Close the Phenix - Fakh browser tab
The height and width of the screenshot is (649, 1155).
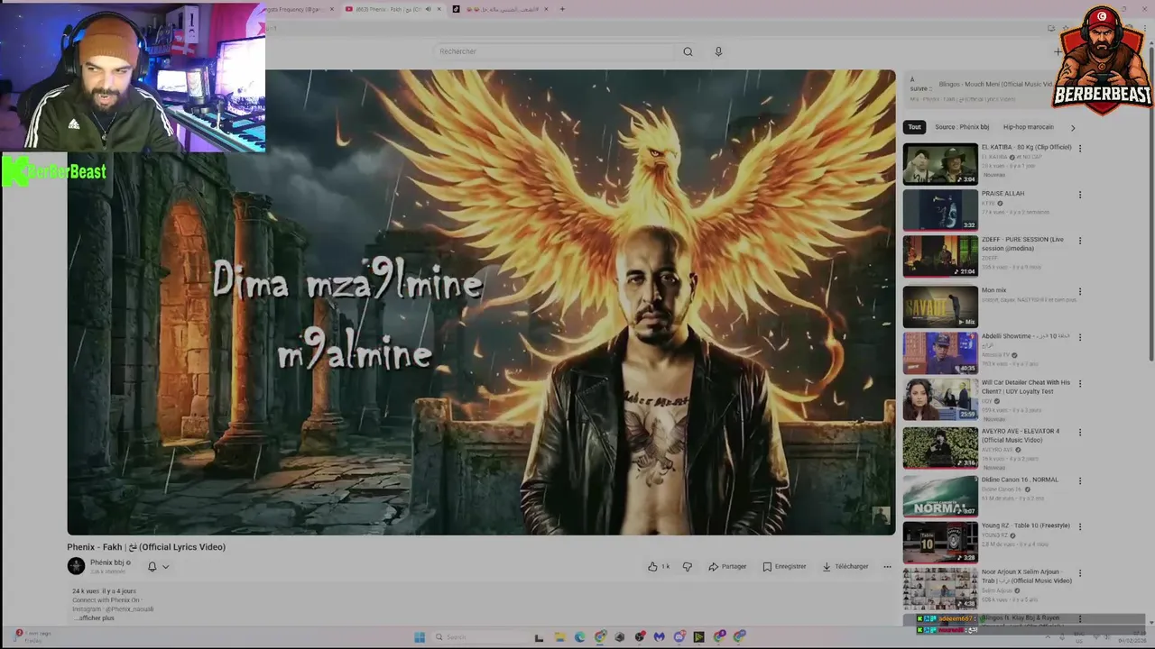(439, 9)
